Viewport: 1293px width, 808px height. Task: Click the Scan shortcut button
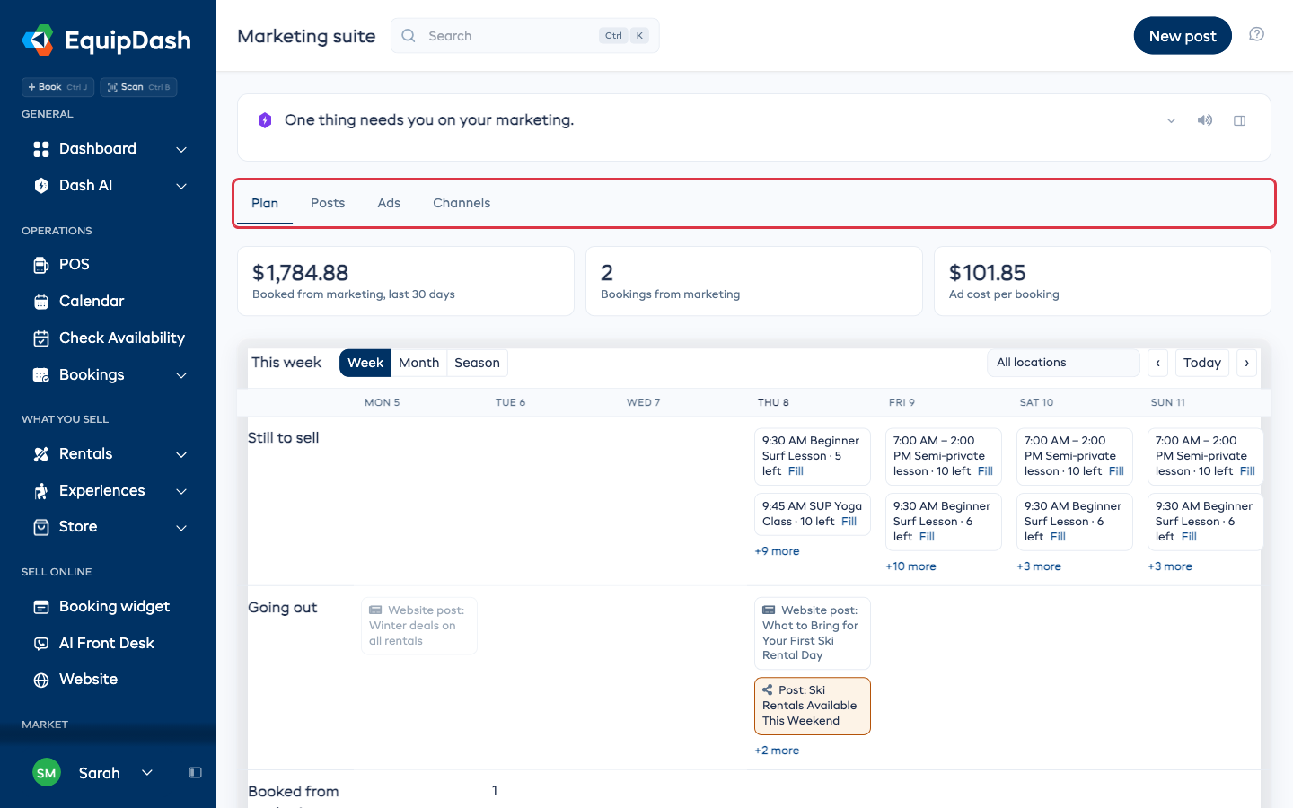(138, 87)
